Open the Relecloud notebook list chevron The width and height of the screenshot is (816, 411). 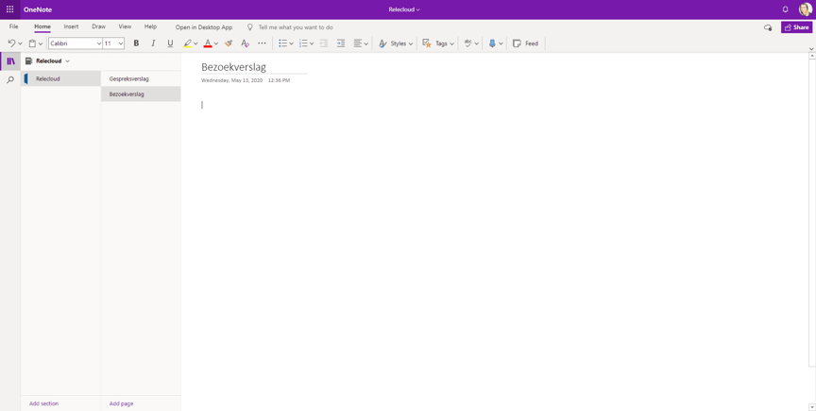(x=68, y=61)
